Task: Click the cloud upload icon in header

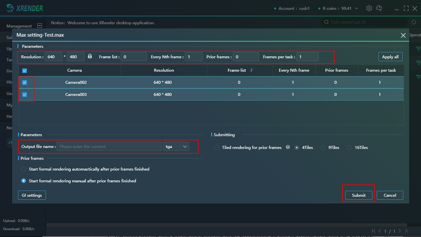Action: [x=379, y=8]
